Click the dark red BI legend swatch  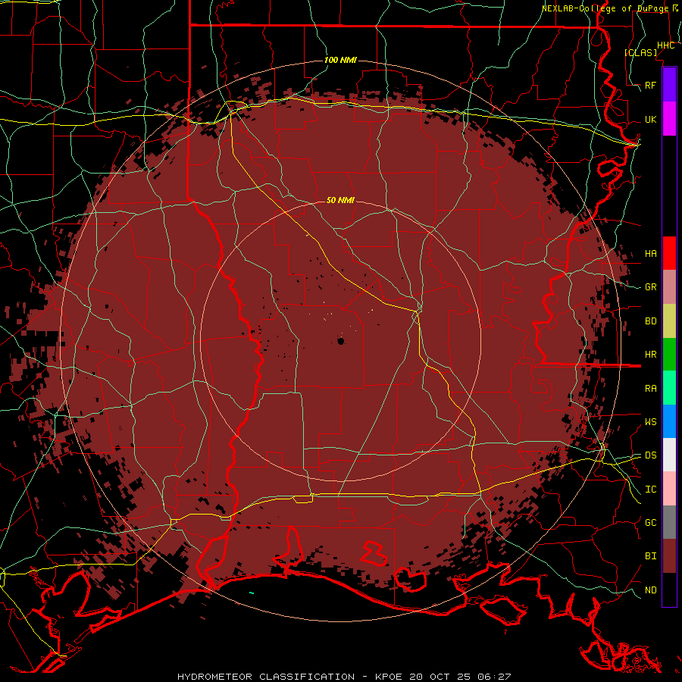tap(669, 556)
